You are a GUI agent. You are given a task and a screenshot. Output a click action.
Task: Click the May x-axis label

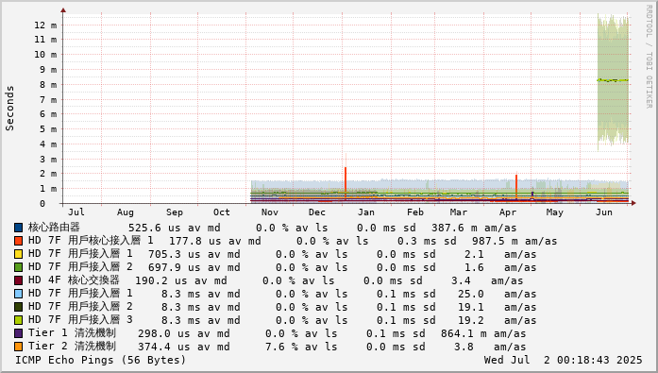555,212
